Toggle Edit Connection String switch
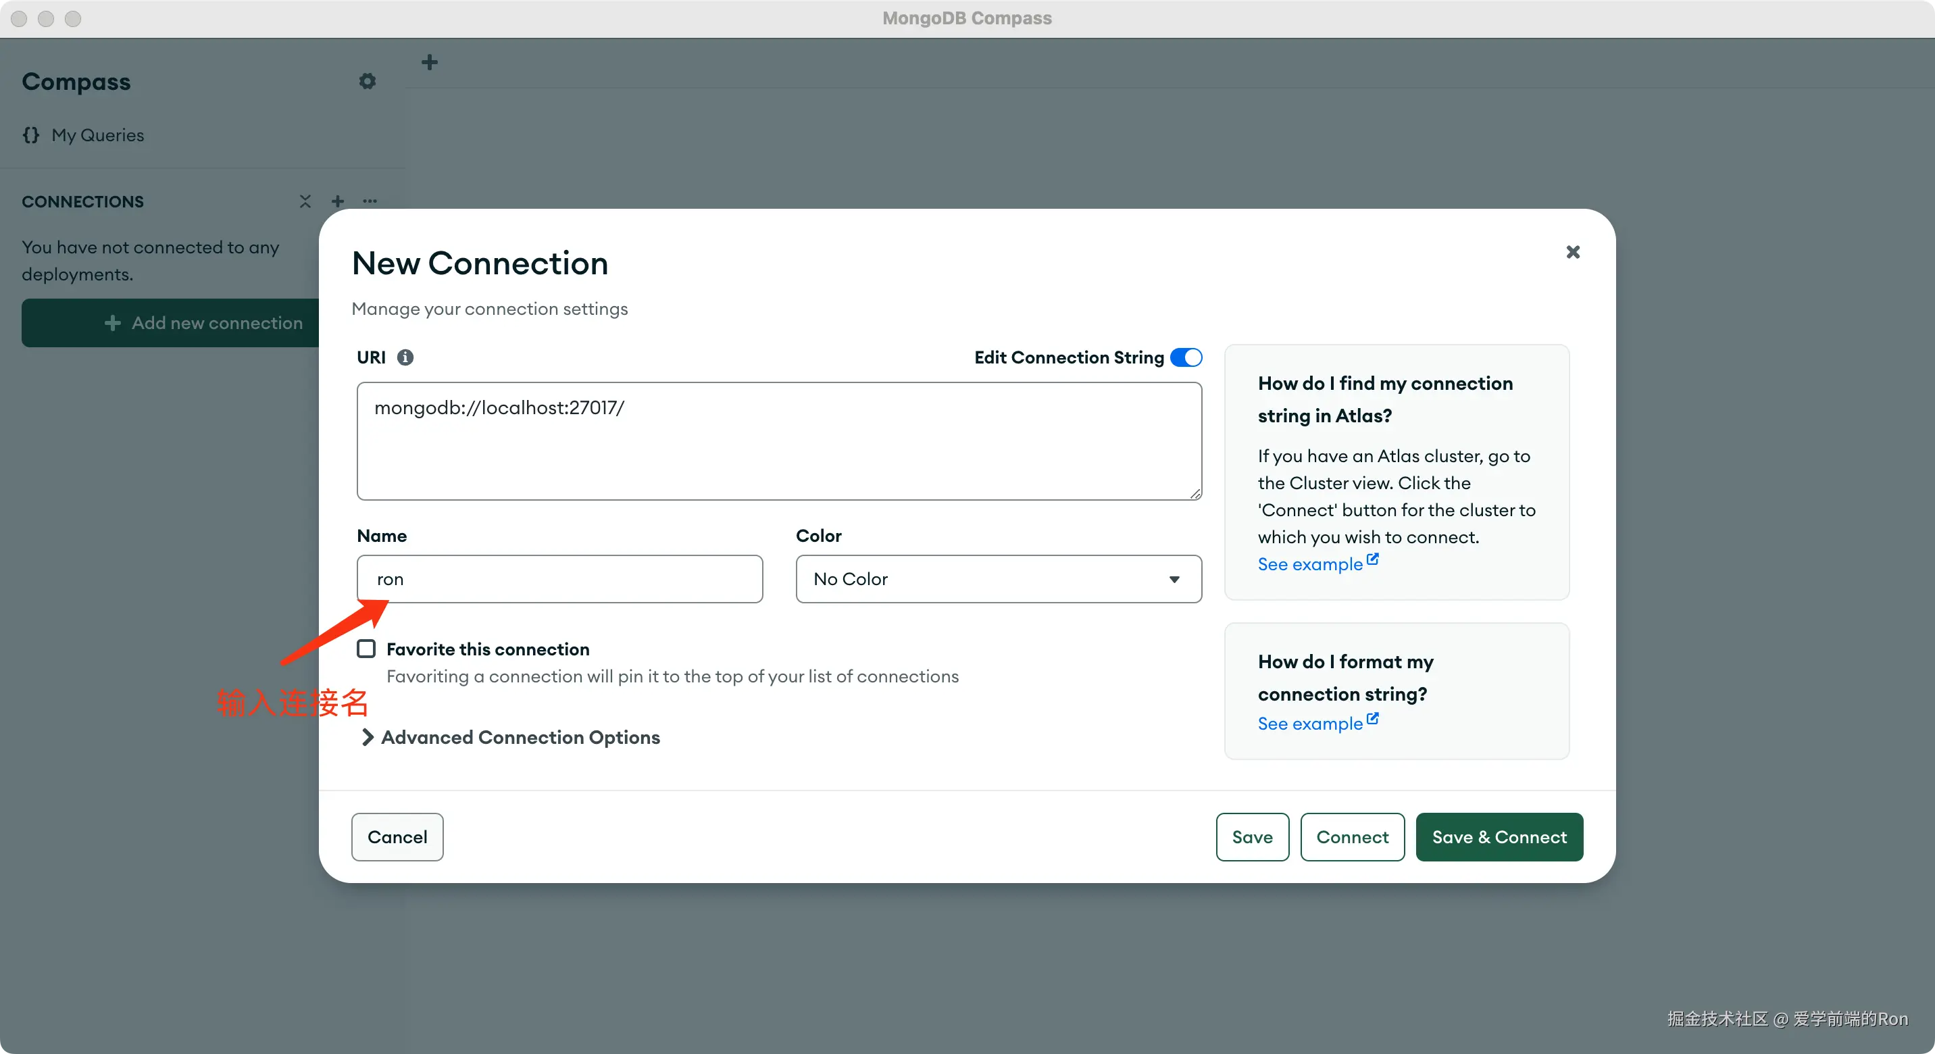Image resolution: width=1935 pixels, height=1054 pixels. (1185, 357)
